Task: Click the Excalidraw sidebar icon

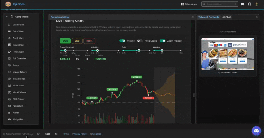Action: (x=9, y=45)
